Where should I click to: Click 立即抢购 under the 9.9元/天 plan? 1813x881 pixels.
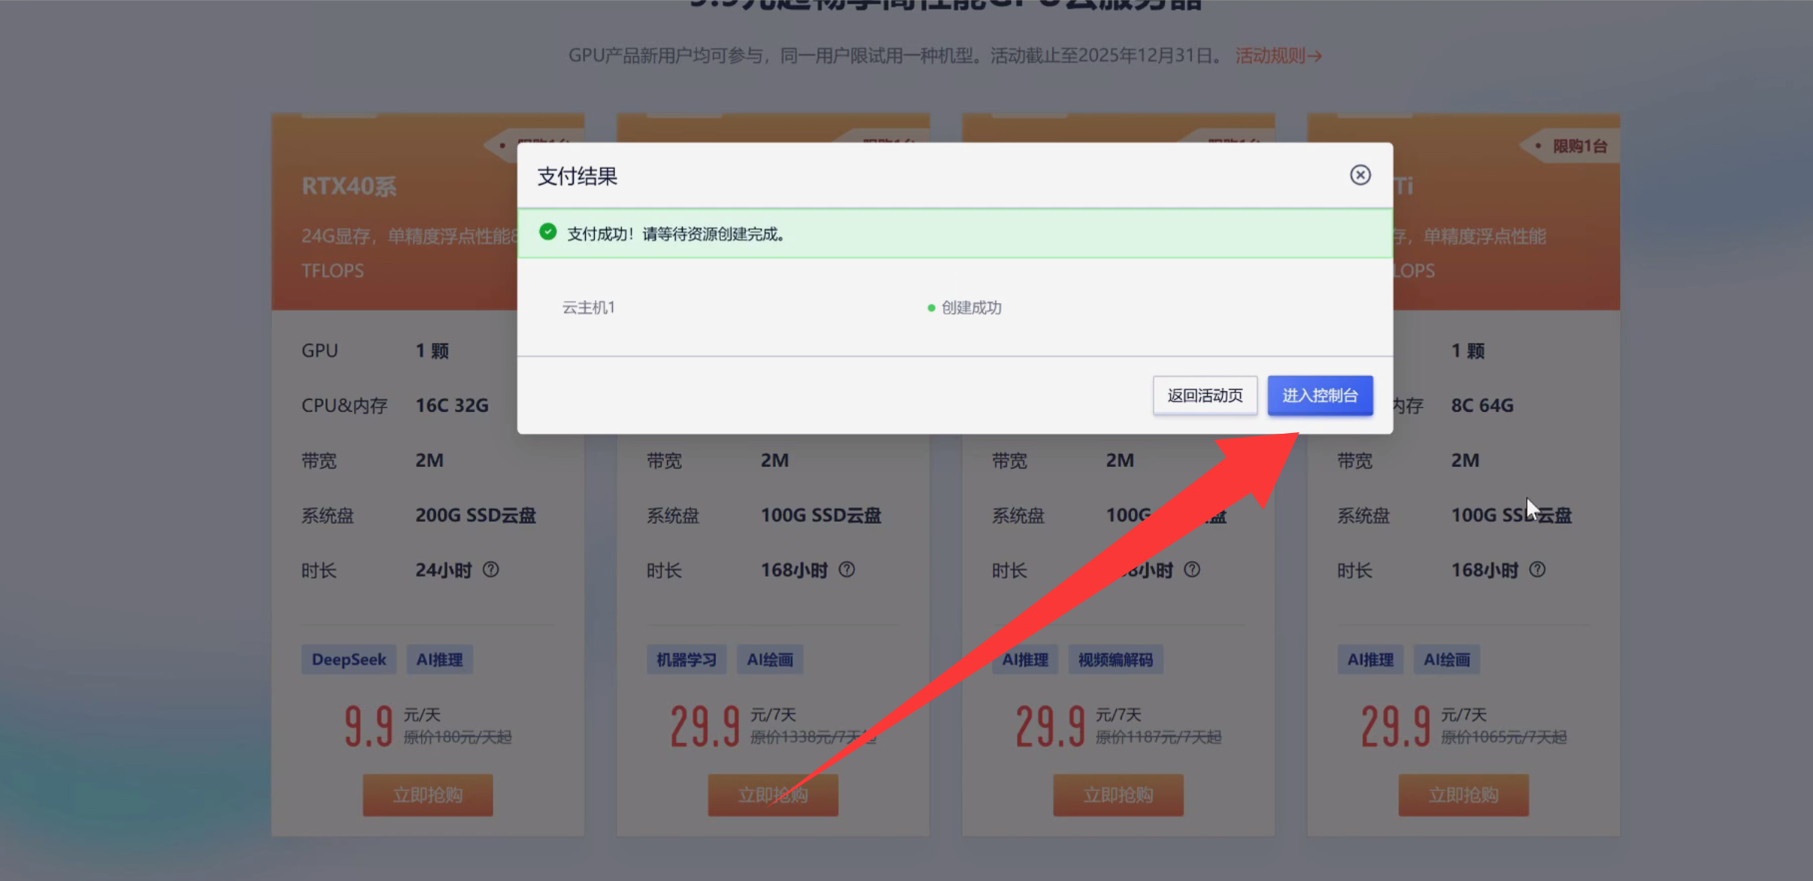click(x=428, y=795)
